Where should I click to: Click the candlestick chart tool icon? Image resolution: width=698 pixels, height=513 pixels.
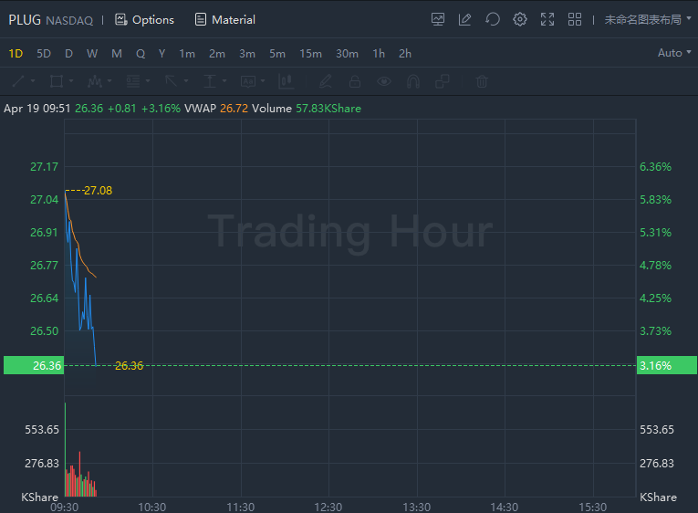tap(286, 81)
